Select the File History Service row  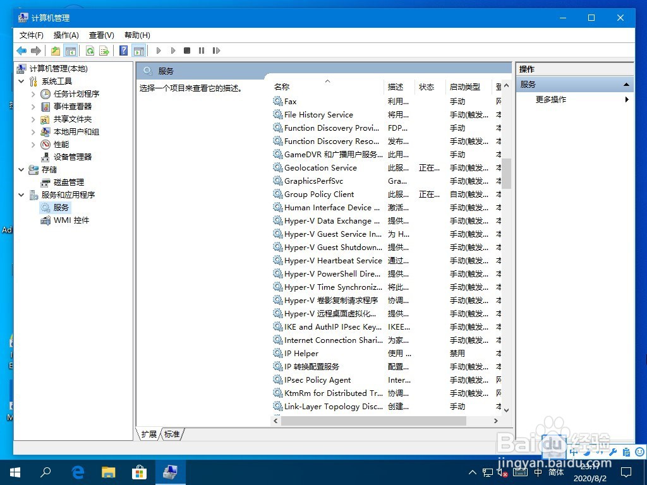[387, 115]
